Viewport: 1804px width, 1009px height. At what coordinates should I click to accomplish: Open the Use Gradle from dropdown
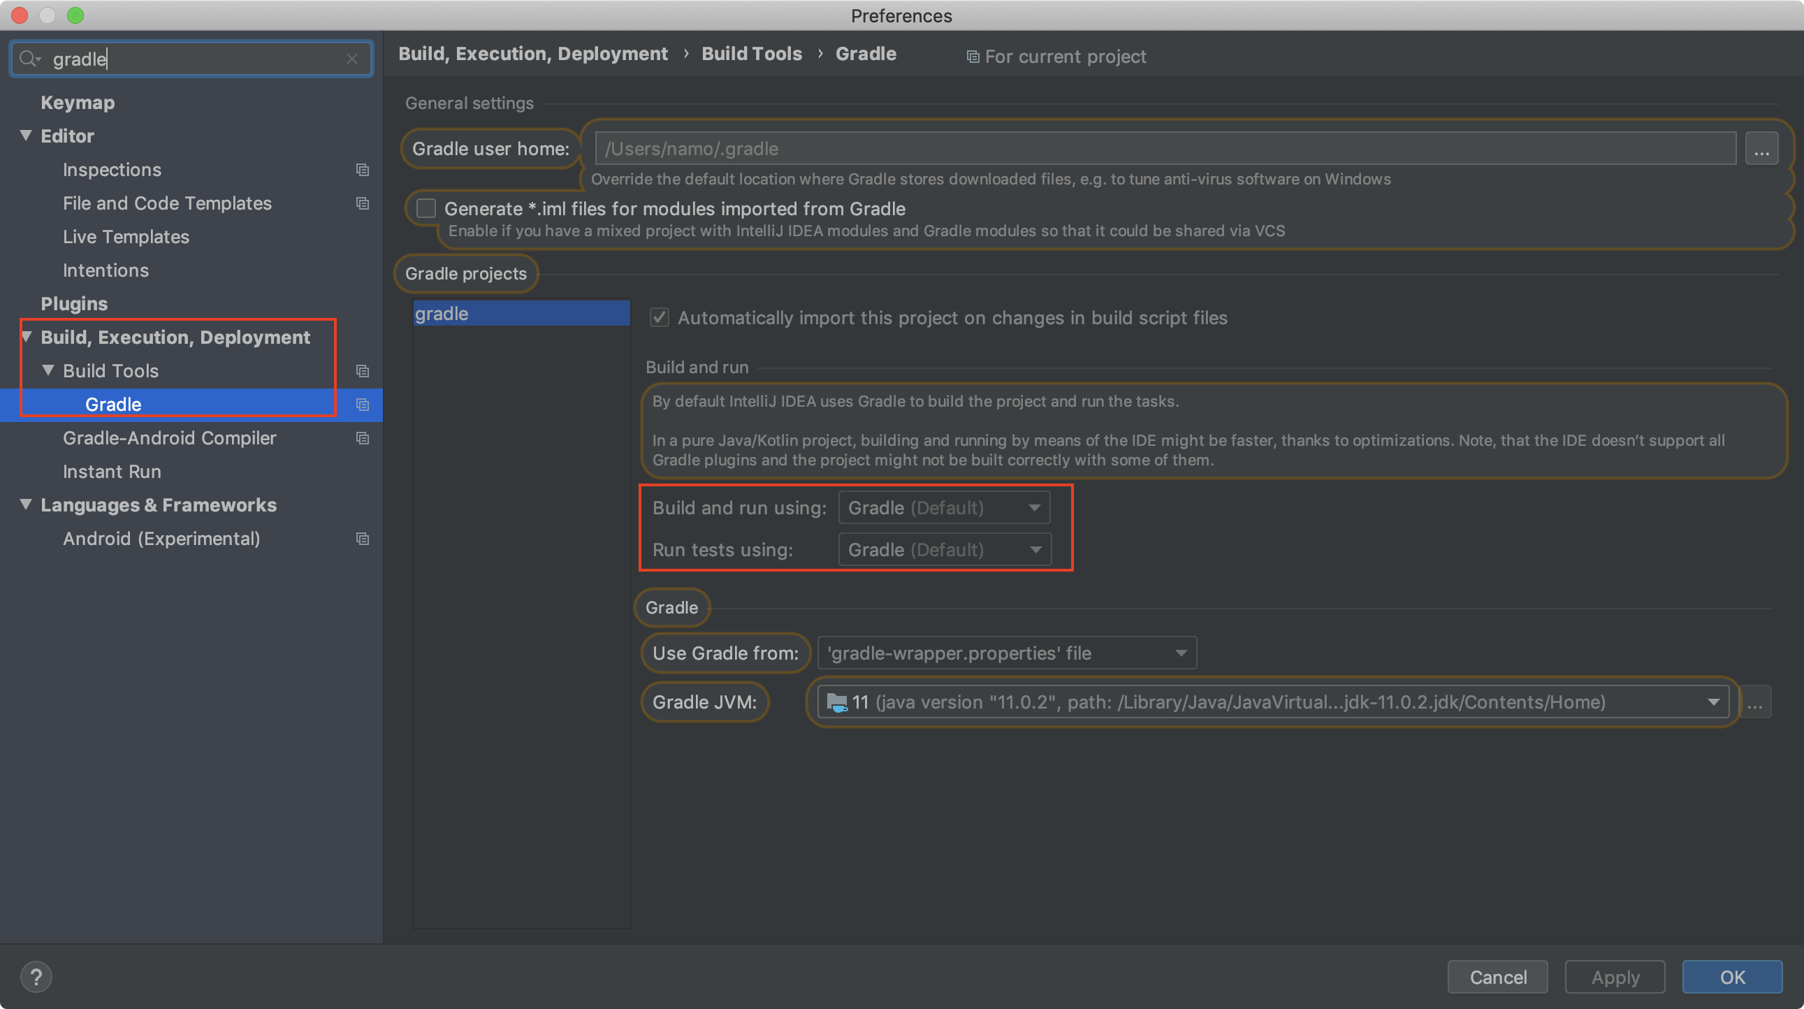click(x=1006, y=653)
